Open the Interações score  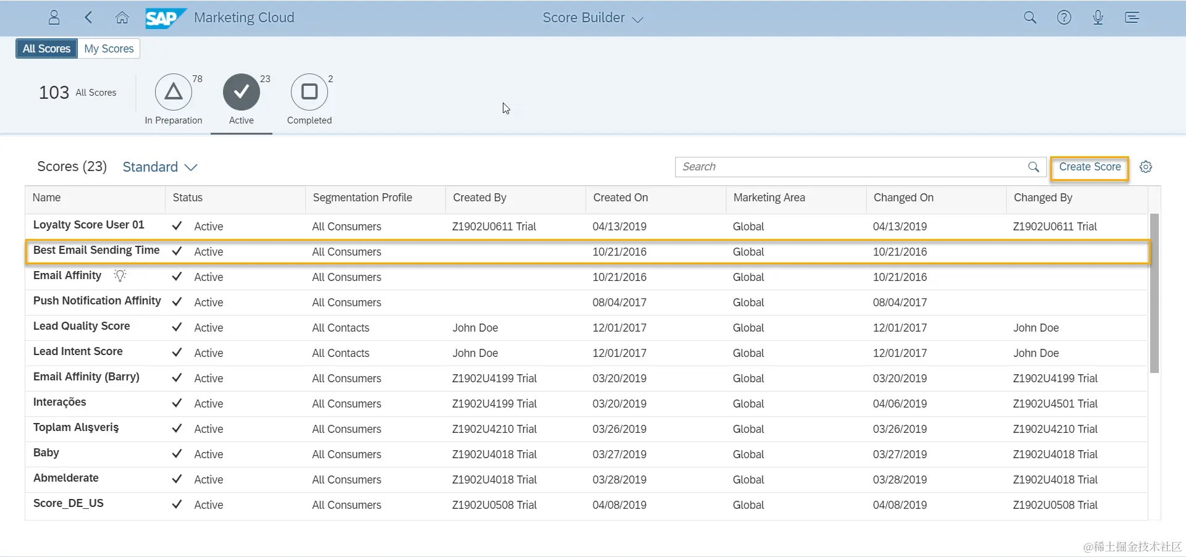59,402
